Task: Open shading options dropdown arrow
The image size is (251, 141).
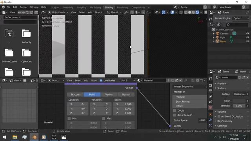Action: point(201,12)
